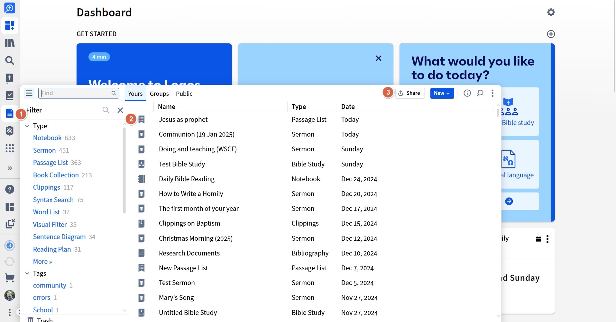Expand sidebar with double-chevron icon
616x322 pixels.
pos(10,168)
